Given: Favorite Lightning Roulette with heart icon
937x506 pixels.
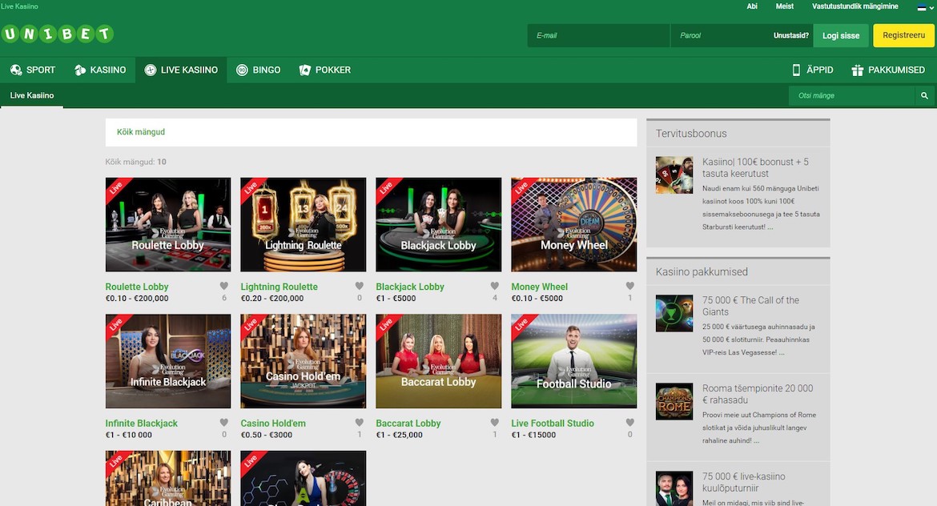Looking at the screenshot, I should tap(359, 286).
